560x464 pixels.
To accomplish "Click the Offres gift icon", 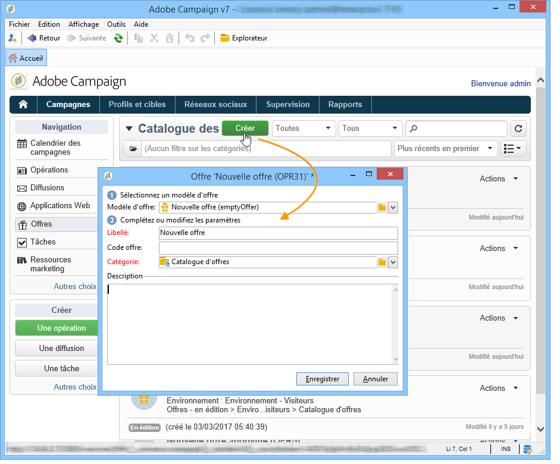I will pyautogui.click(x=23, y=225).
